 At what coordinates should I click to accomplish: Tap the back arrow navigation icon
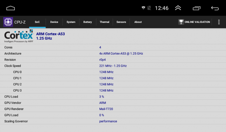coord(215,8)
